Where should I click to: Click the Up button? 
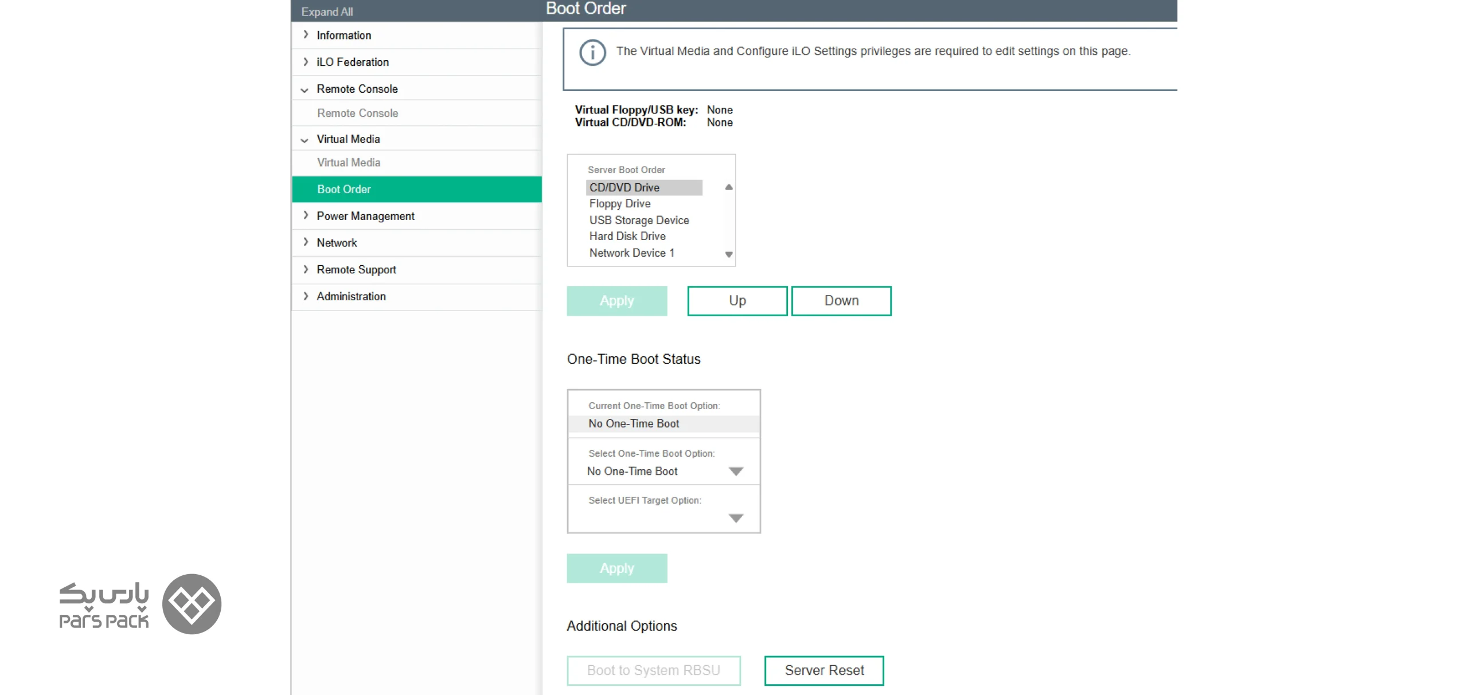(737, 301)
